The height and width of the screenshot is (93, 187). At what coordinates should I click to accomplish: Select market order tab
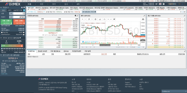coord(9,10)
